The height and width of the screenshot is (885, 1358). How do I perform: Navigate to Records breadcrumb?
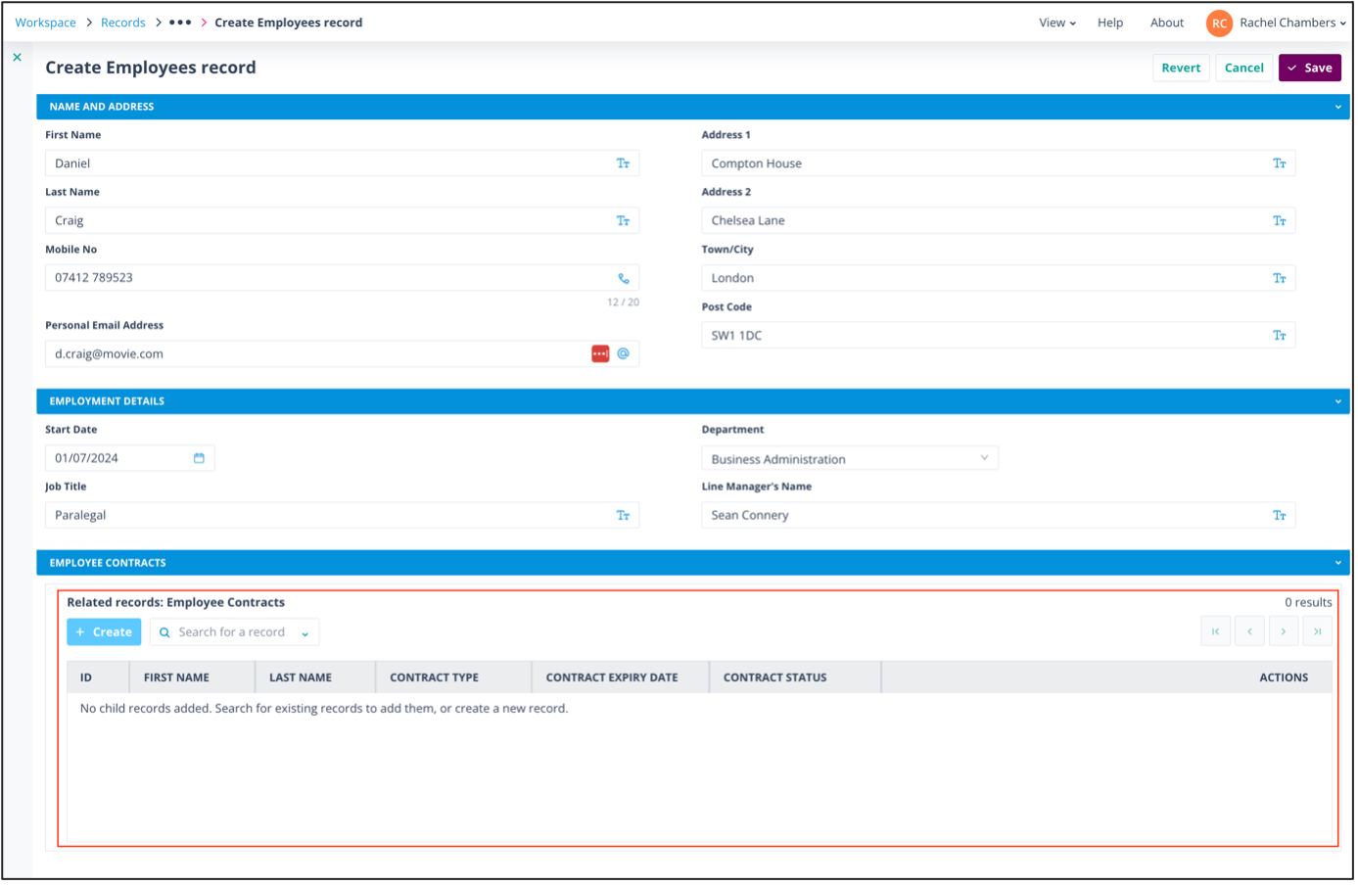(123, 23)
